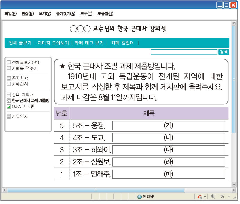The height and width of the screenshot is (204, 240).
Task: Click the vertical scrollbar down arrow
Action: [x=234, y=184]
